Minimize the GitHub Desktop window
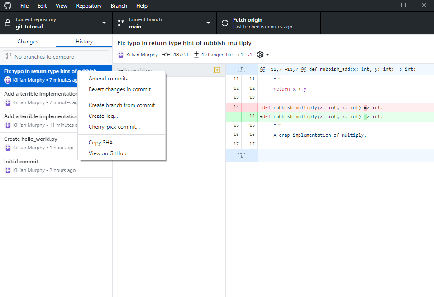434x297 pixels. [x=383, y=5]
